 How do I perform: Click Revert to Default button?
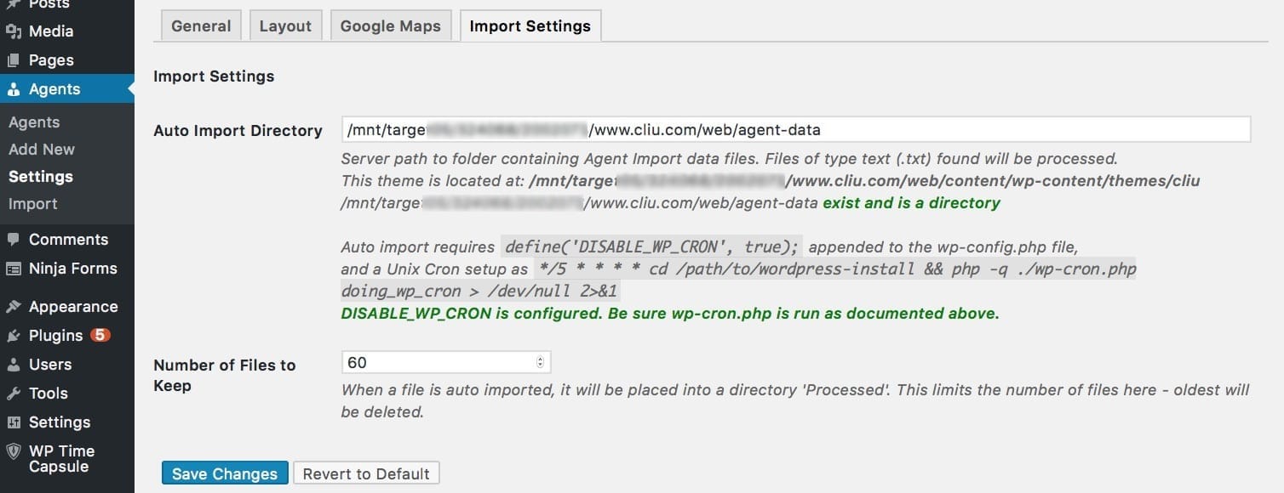click(366, 473)
